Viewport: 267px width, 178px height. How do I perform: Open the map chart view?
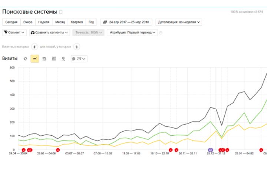63,59
